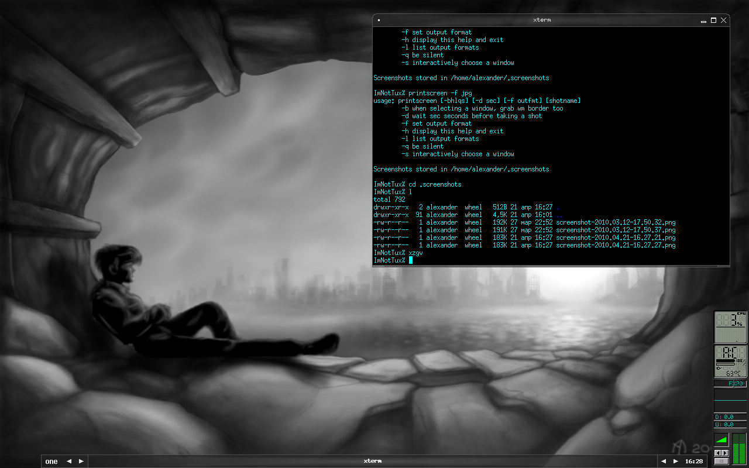Click the 16:28 clock in the toolbar
This screenshot has height=468, width=749.
694,462
